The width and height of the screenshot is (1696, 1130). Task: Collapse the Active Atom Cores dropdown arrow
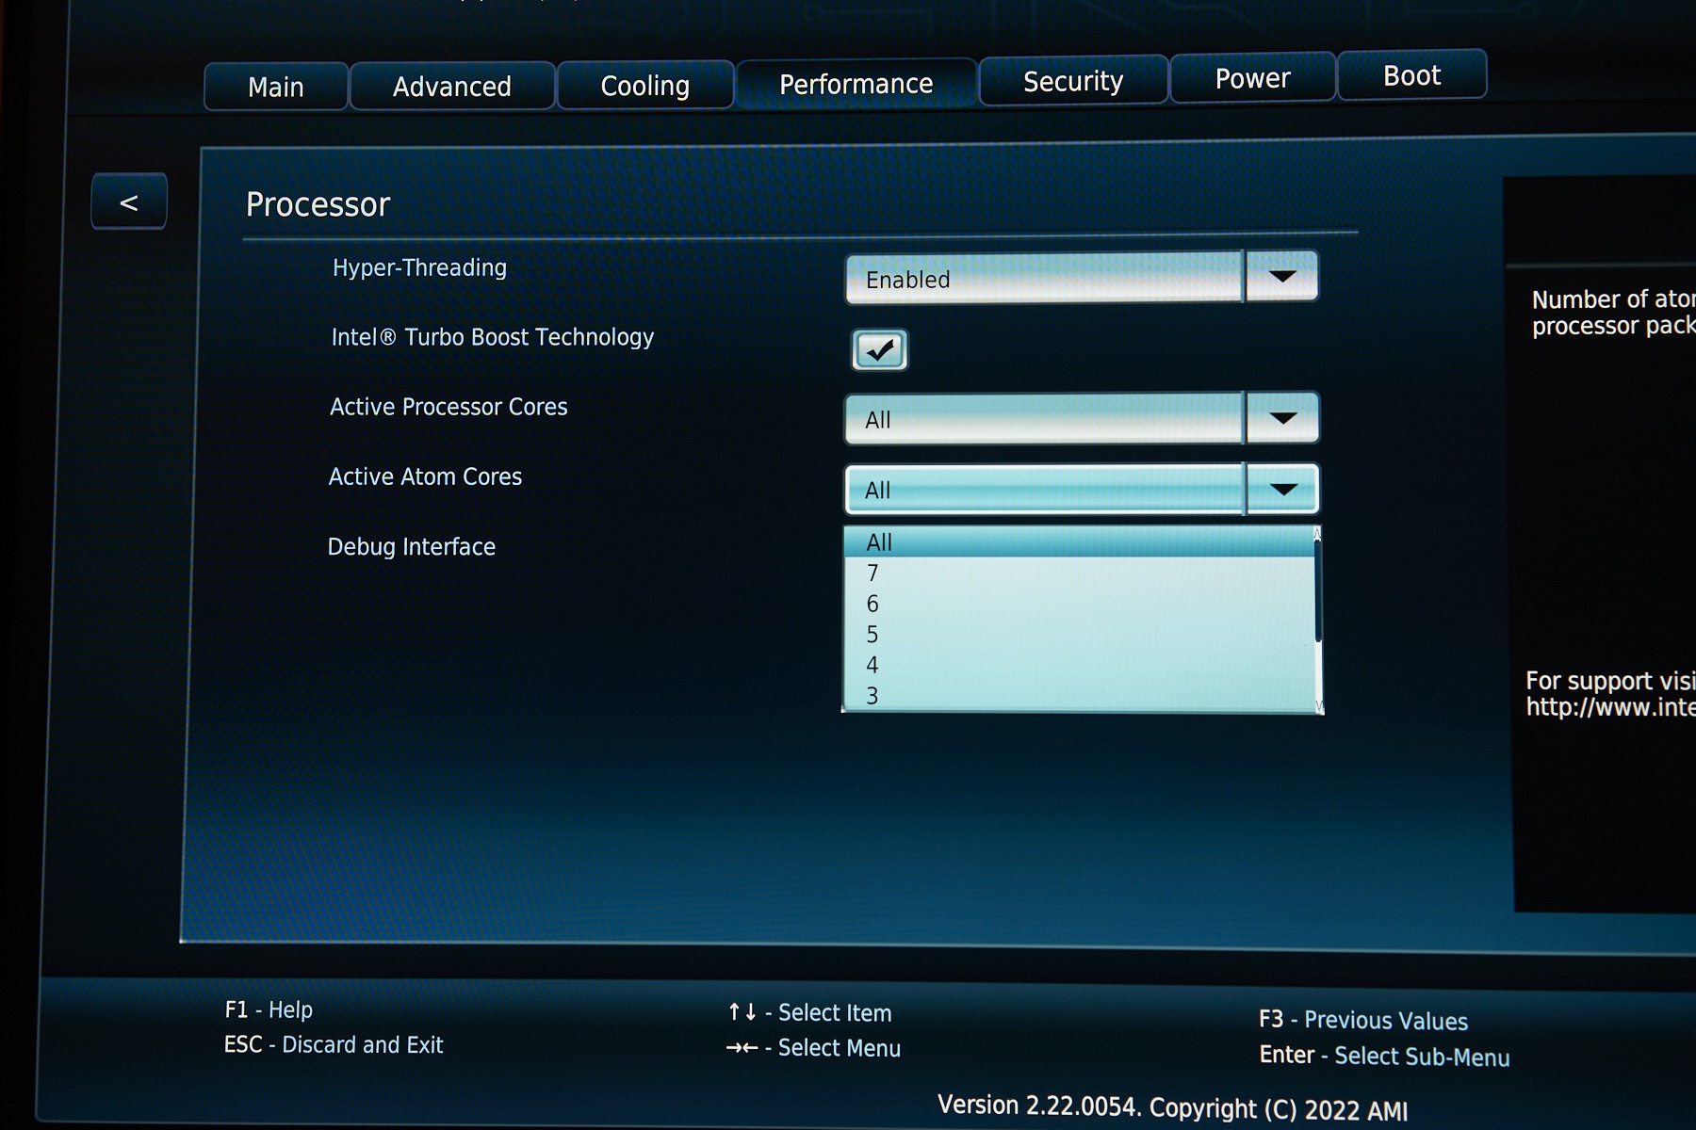point(1282,489)
